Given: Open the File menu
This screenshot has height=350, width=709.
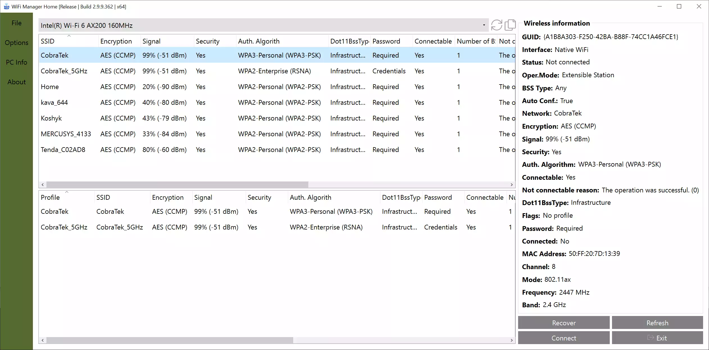Looking at the screenshot, I should (x=17, y=23).
